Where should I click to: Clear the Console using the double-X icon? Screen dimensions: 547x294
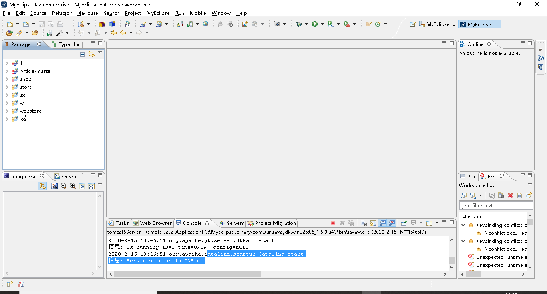(x=351, y=223)
